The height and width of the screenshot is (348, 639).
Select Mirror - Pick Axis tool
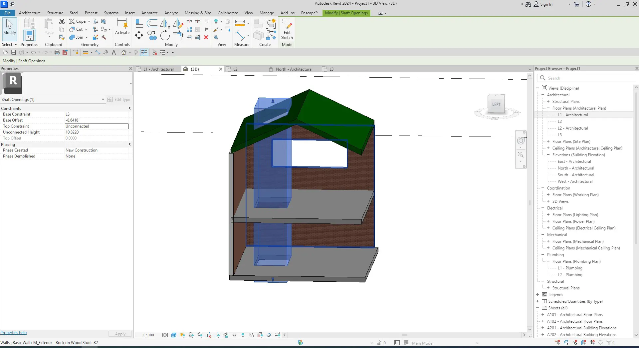coord(165,23)
